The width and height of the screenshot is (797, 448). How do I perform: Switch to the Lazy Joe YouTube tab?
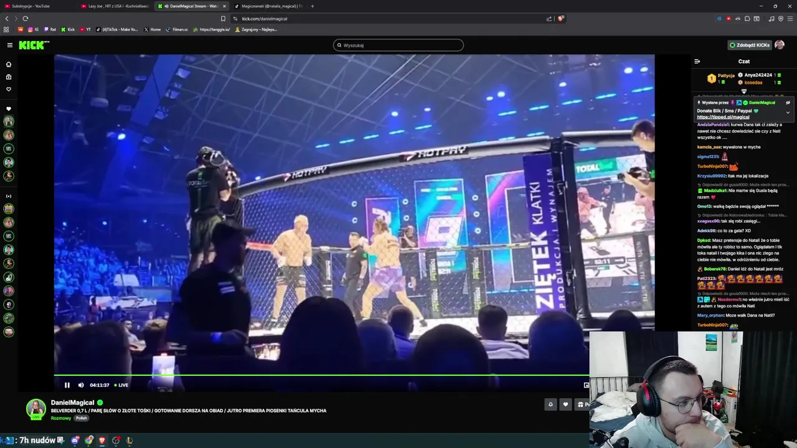click(x=115, y=6)
